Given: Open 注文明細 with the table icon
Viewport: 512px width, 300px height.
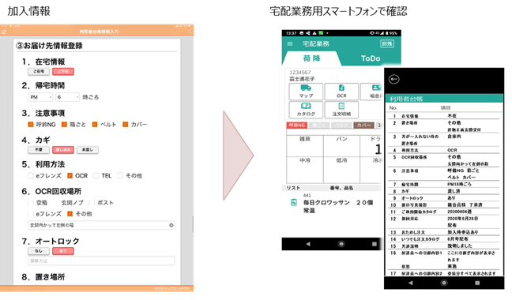Looking at the screenshot, I should (341, 110).
